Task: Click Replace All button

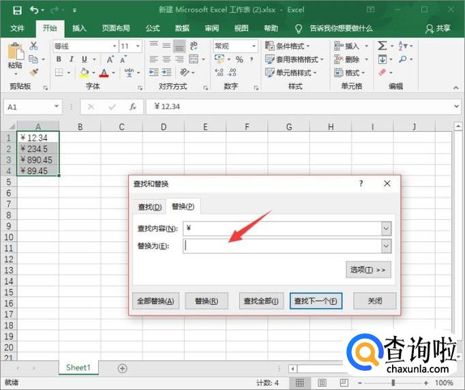Action: click(155, 301)
